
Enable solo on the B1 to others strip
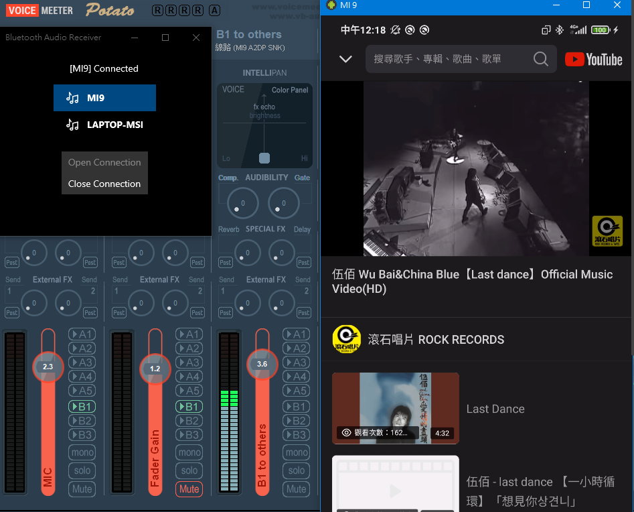pyautogui.click(x=297, y=470)
